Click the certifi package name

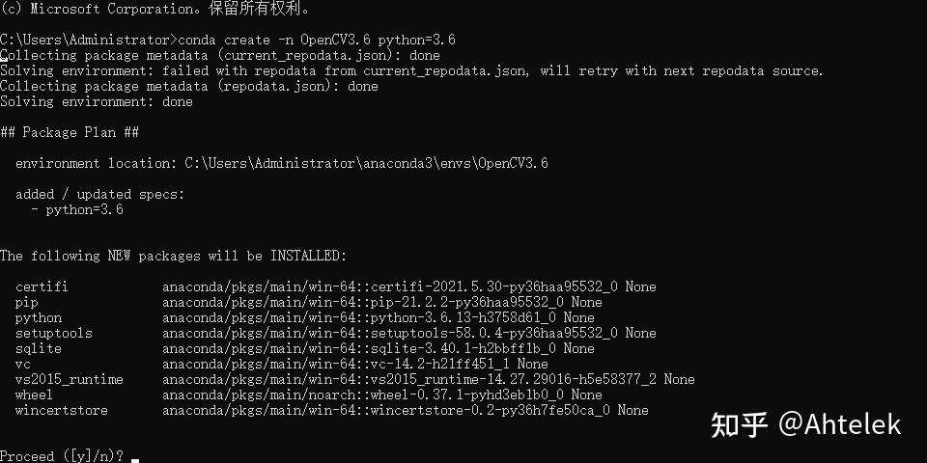(42, 287)
